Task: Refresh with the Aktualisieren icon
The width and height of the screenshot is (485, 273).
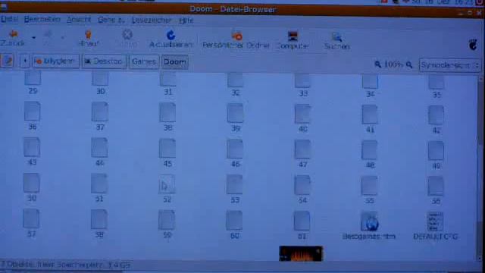Action: pyautogui.click(x=171, y=35)
